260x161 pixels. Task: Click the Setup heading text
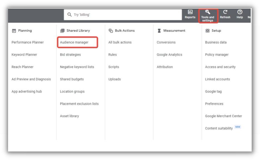(216, 30)
